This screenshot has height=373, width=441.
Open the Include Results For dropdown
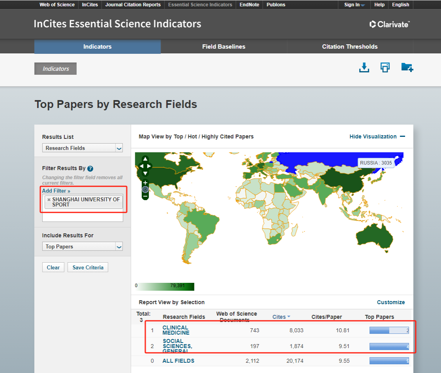pos(82,246)
